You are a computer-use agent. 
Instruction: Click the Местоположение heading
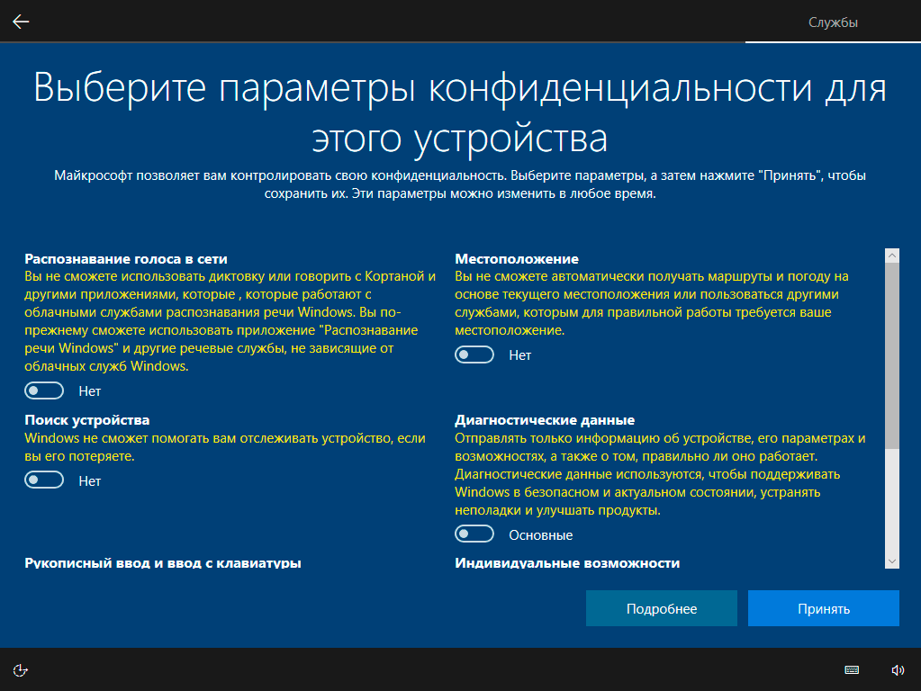tap(517, 259)
